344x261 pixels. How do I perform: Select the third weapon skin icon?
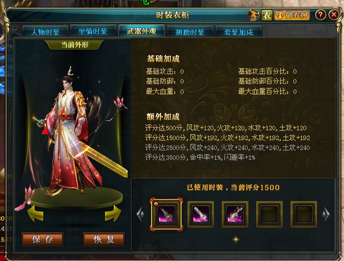point(235,214)
